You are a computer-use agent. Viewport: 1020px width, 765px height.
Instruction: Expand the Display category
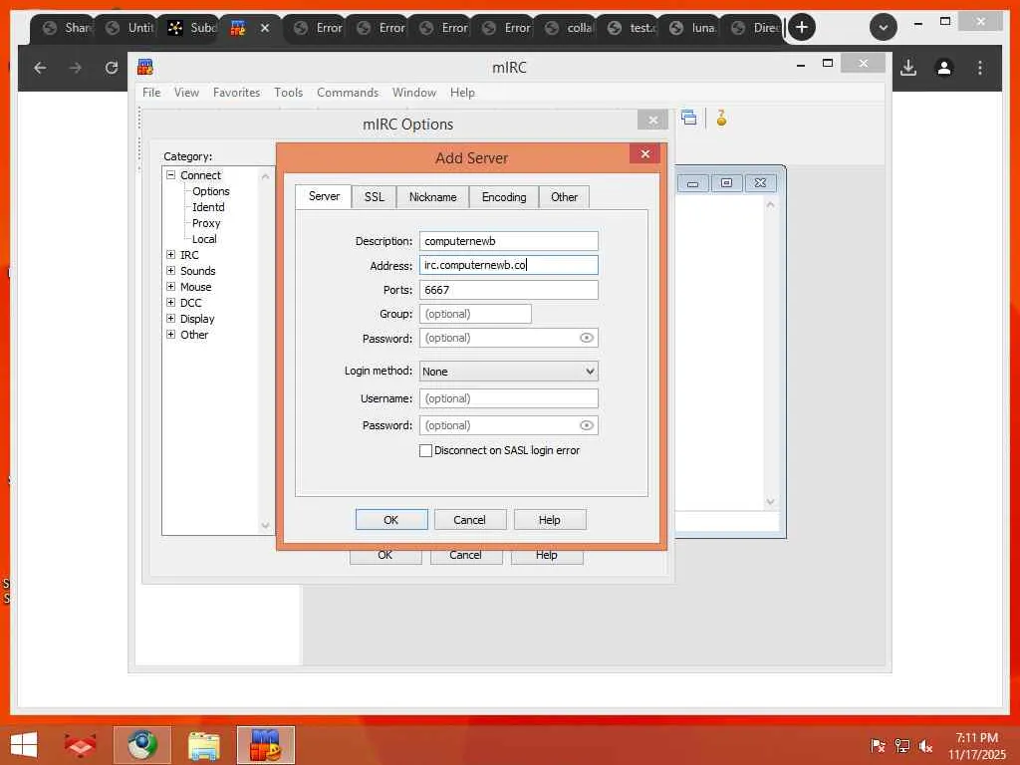click(x=171, y=319)
